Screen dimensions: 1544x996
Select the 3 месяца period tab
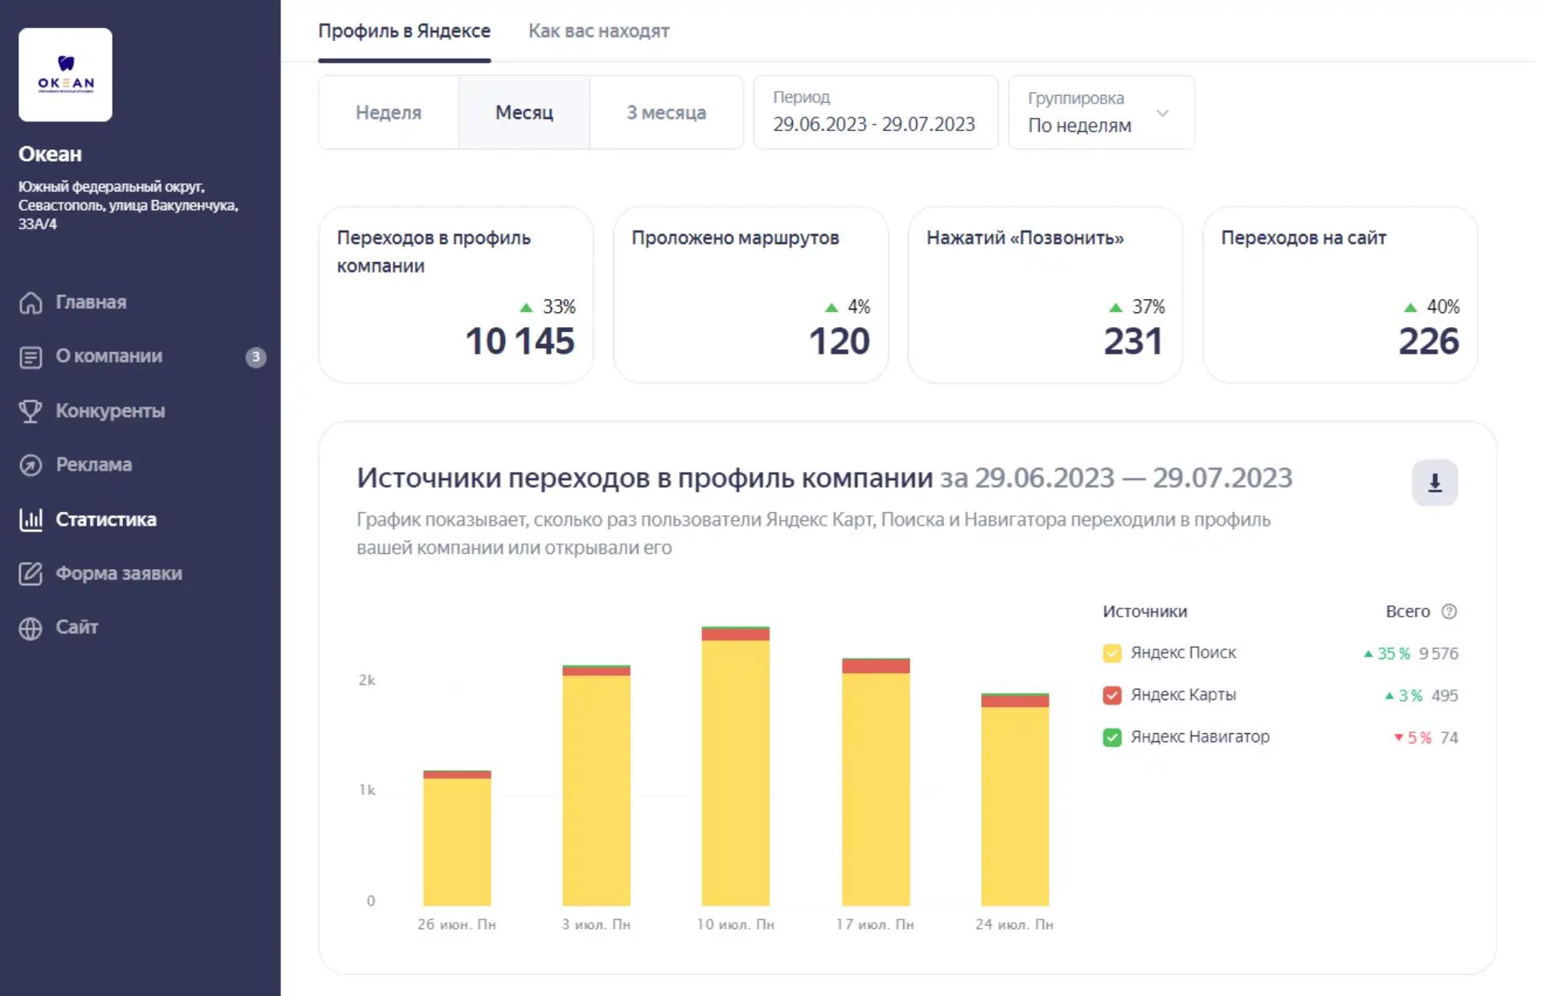[x=667, y=113]
